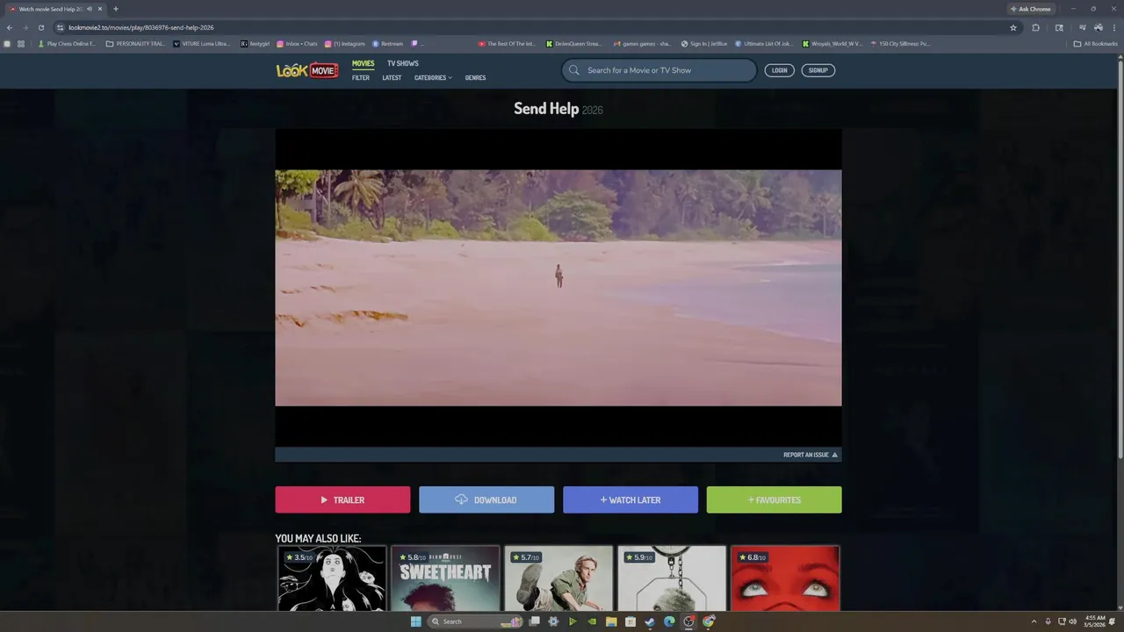Click the search magnifier icon

point(574,70)
